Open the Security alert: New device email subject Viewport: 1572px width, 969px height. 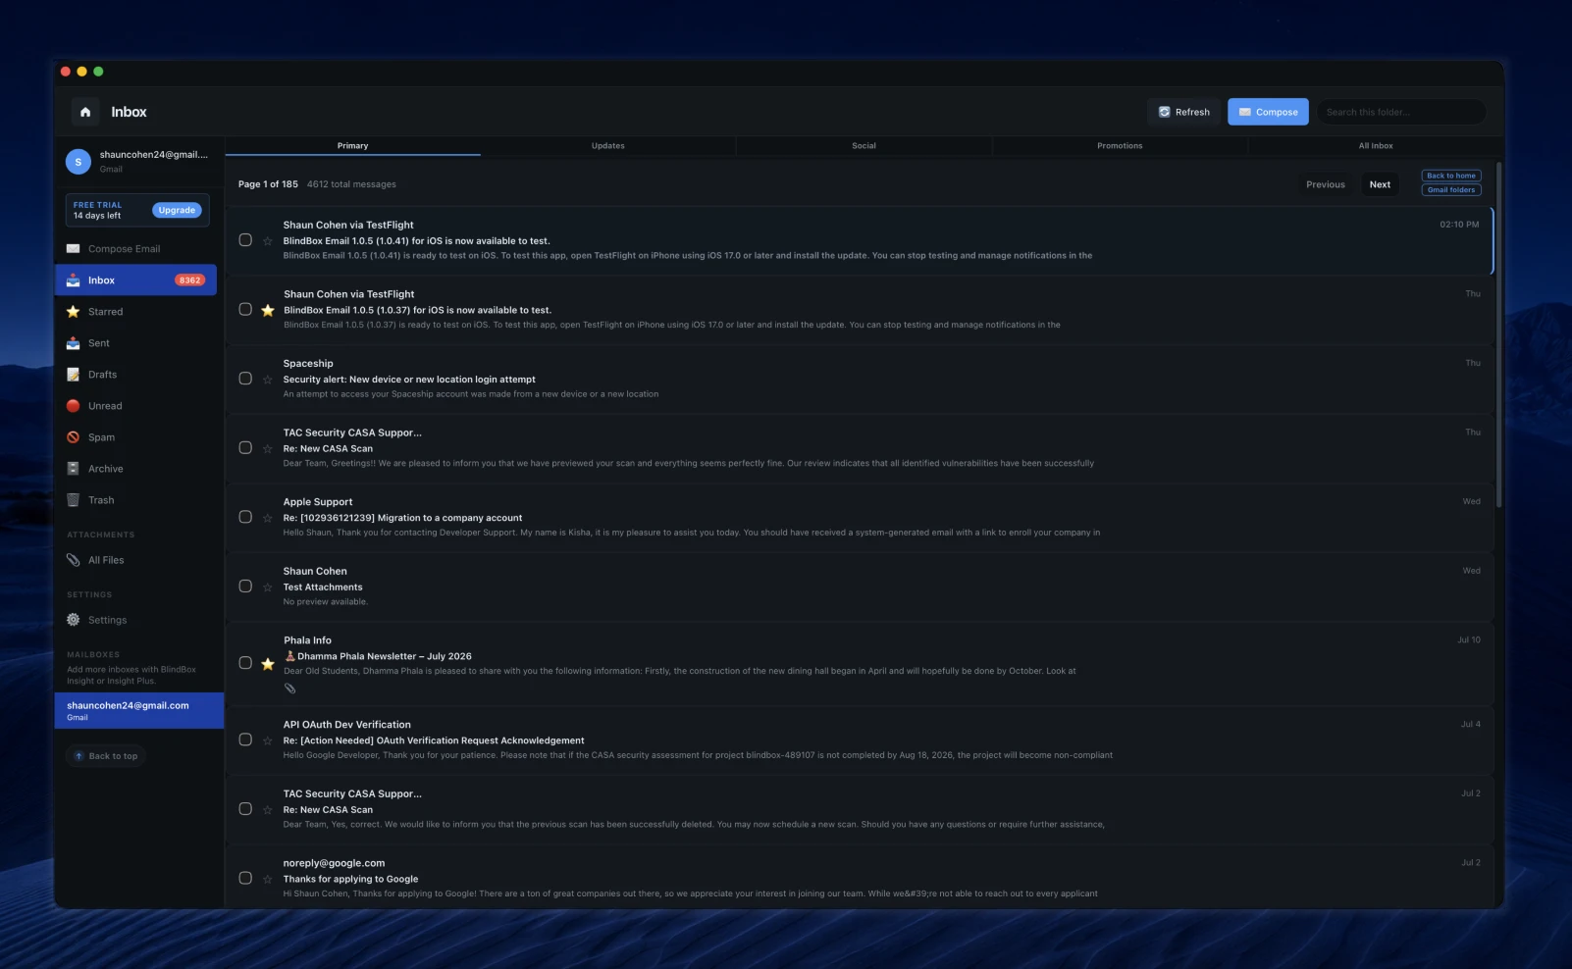[x=409, y=380]
